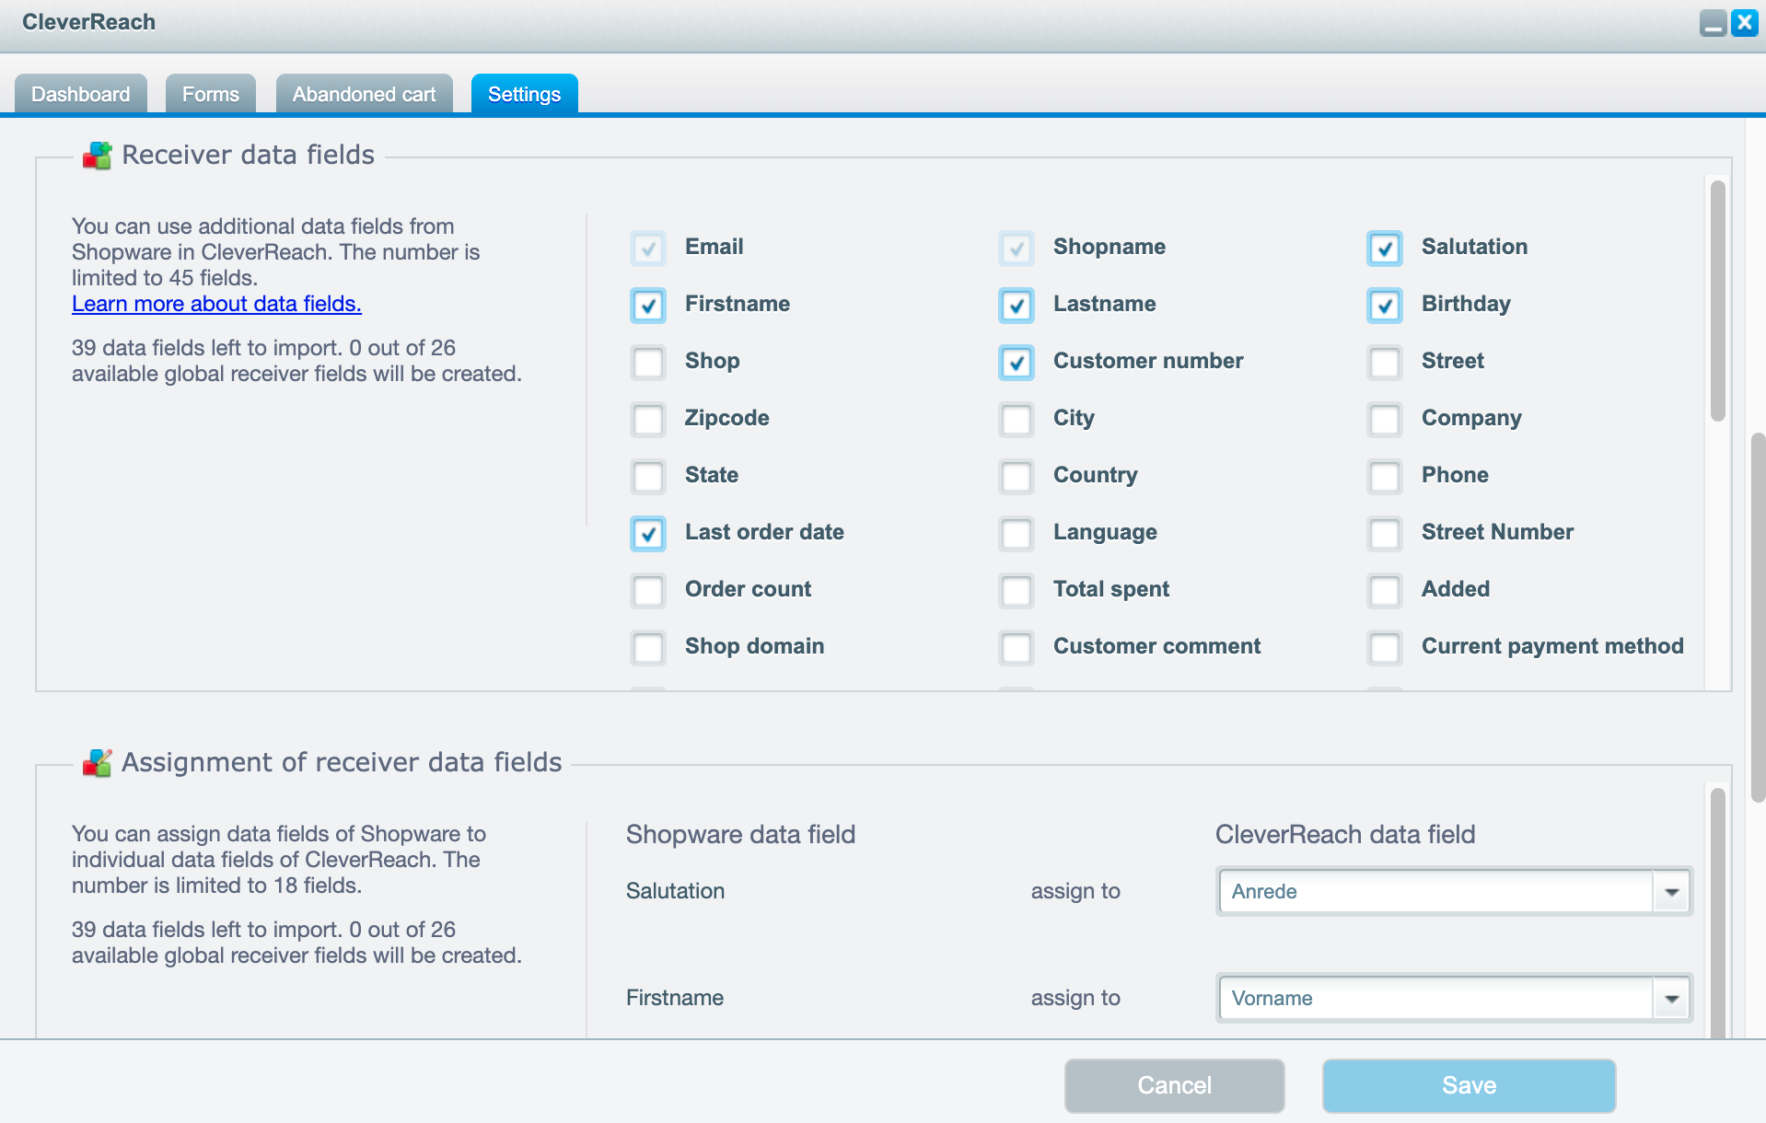
Task: Click the Vorname combo box field
Action: [x=1436, y=998]
